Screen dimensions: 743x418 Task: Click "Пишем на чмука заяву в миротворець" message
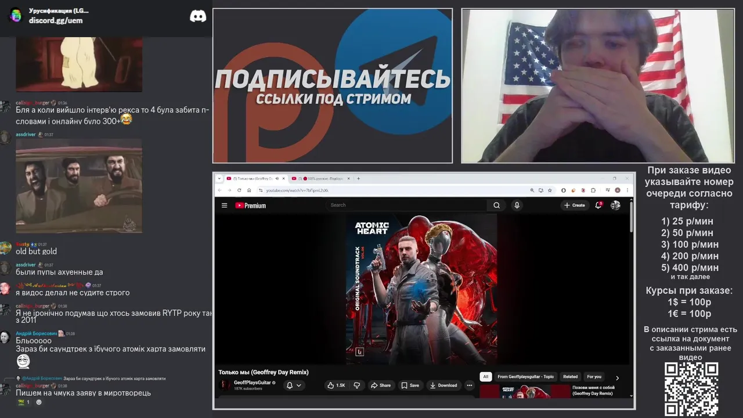(83, 393)
